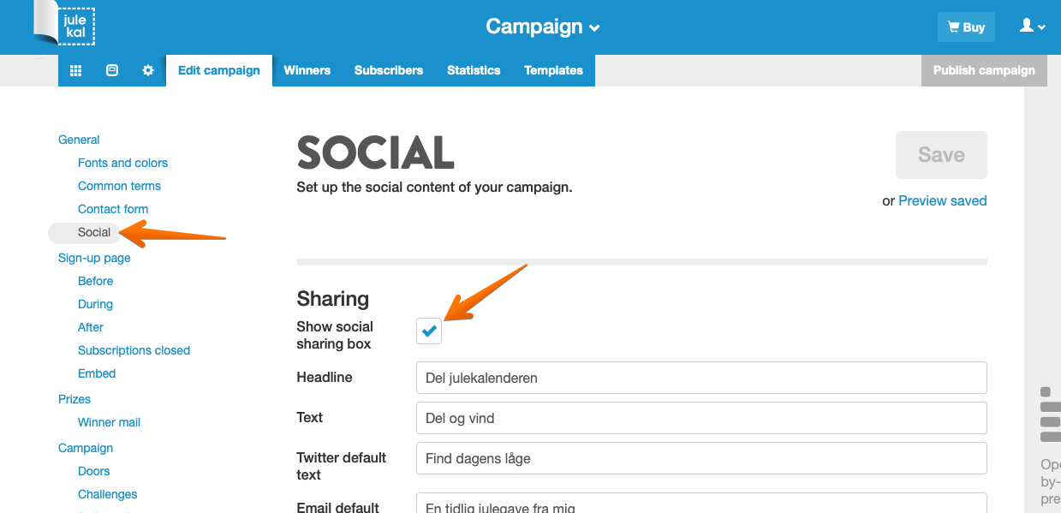1061x513 pixels.
Task: Click into the Headline input field
Action: pos(700,378)
